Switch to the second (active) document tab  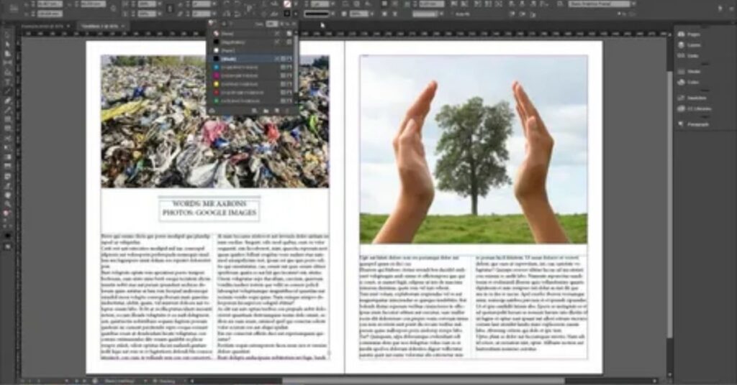(102, 27)
